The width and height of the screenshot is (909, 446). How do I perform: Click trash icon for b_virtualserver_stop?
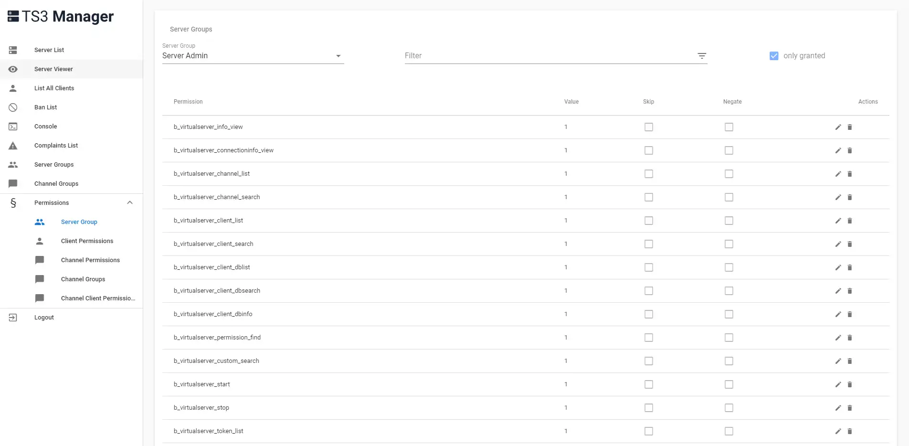(x=850, y=408)
